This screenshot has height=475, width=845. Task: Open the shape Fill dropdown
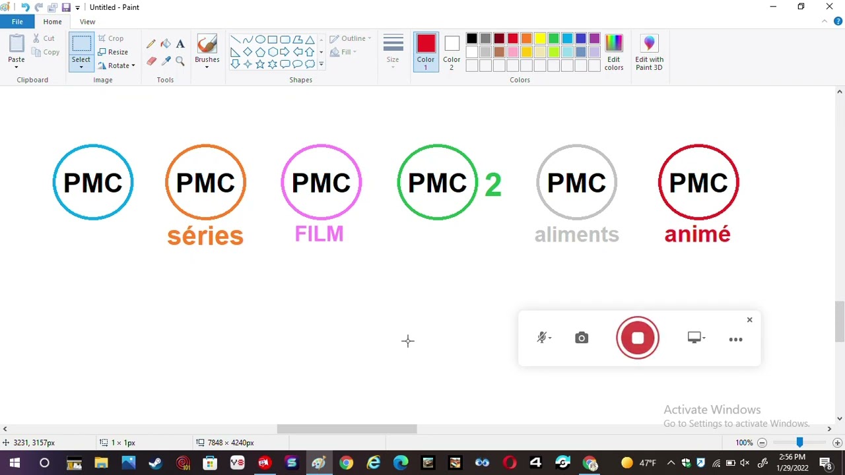[x=344, y=52]
